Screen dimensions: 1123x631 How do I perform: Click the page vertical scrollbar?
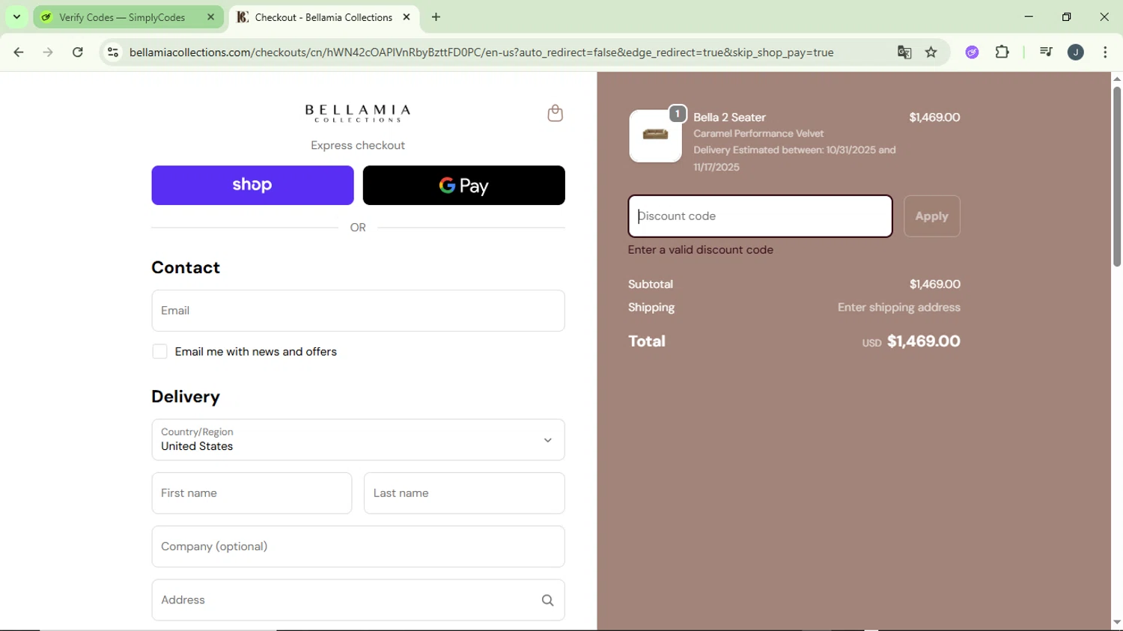point(1116,177)
